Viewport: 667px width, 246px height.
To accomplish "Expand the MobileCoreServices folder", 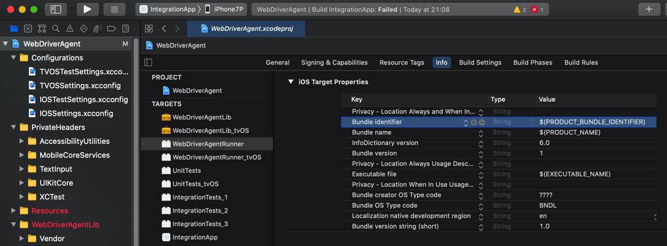I will pos(21,155).
